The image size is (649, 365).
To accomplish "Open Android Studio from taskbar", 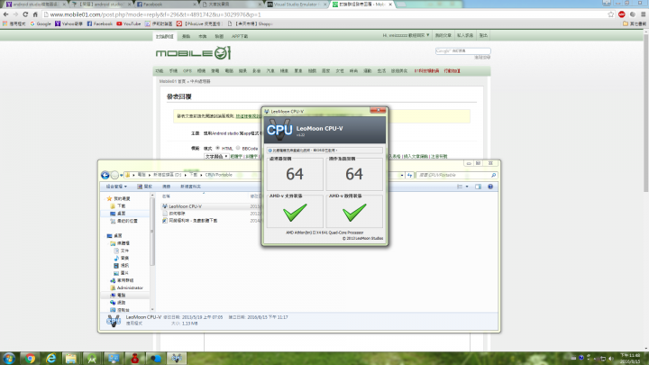I will (92, 359).
